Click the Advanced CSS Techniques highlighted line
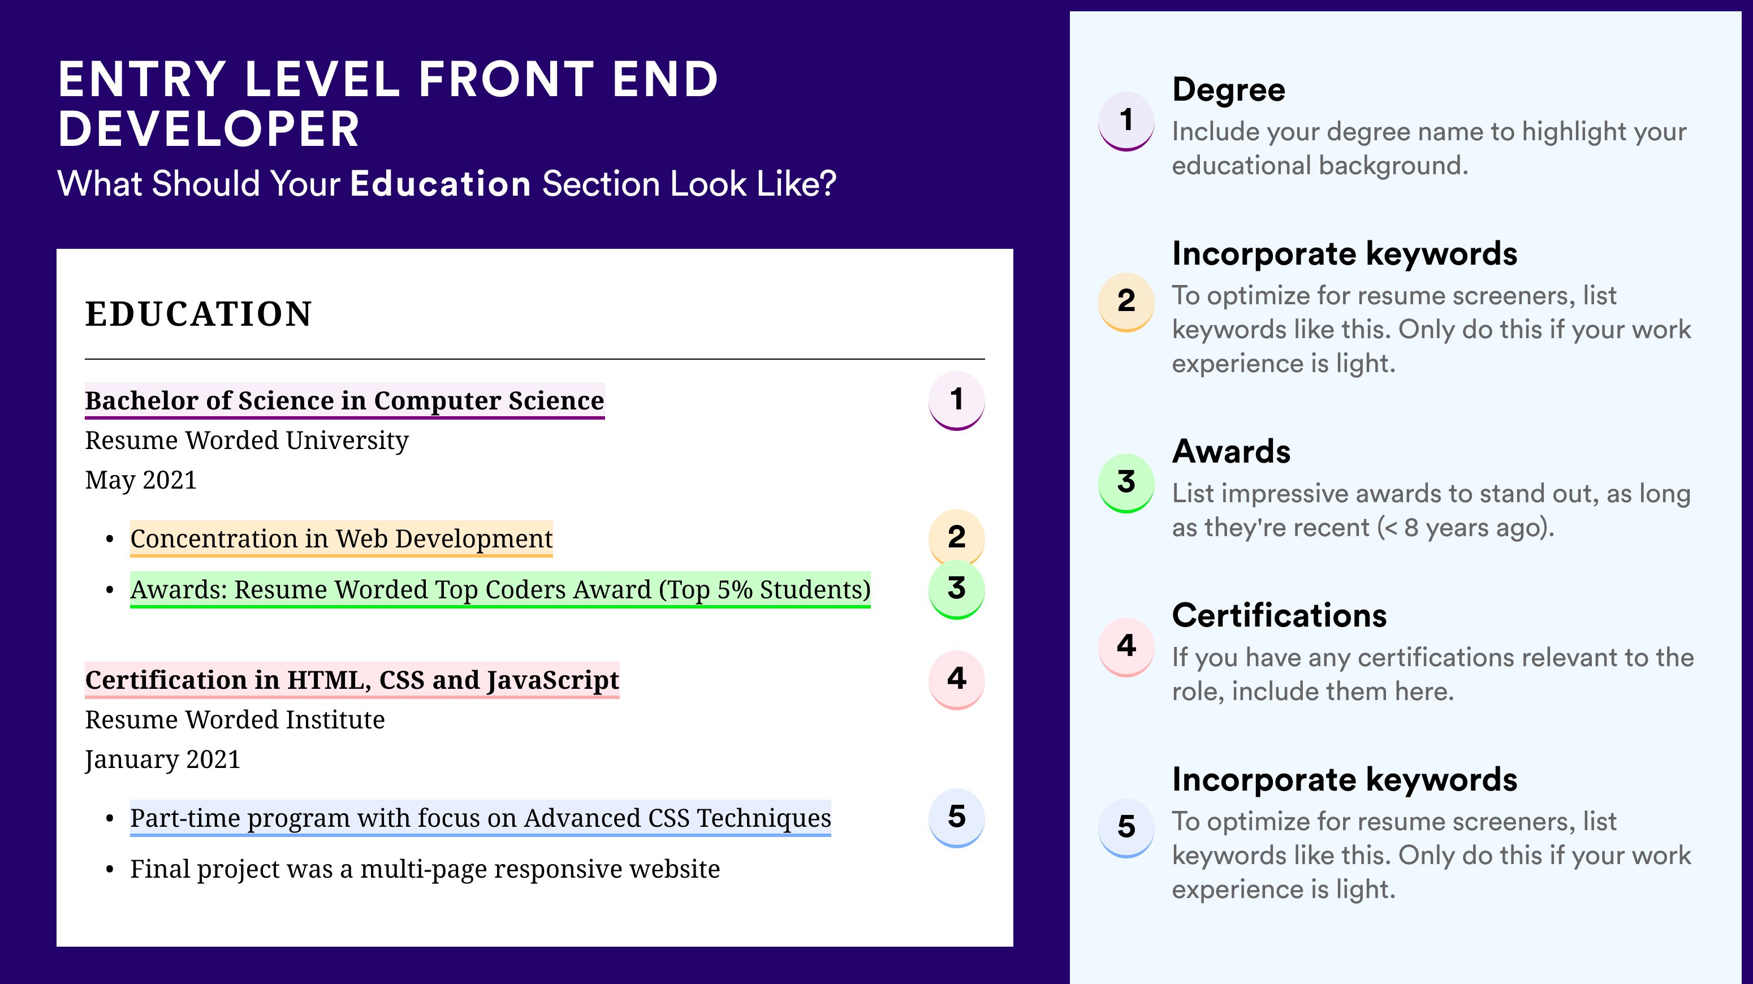Image resolution: width=1753 pixels, height=984 pixels. click(481, 818)
